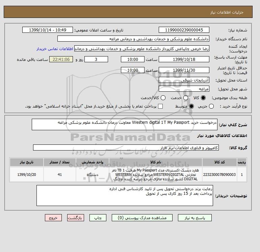This screenshot has width=260, height=252.
Task: Toggle the treasury bonds payment checkbox
Action: 160,106
